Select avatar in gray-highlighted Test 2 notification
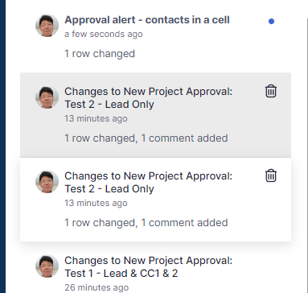 [47, 97]
